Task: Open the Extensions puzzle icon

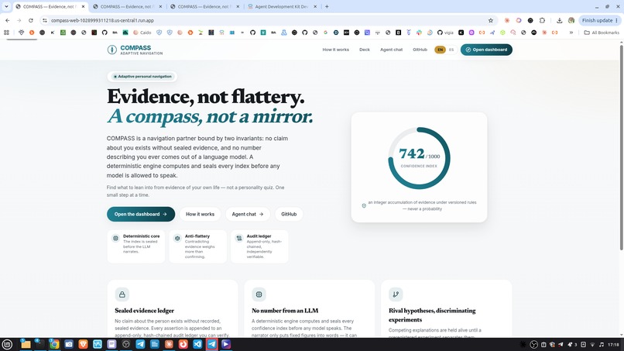Action: pyautogui.click(x=542, y=20)
